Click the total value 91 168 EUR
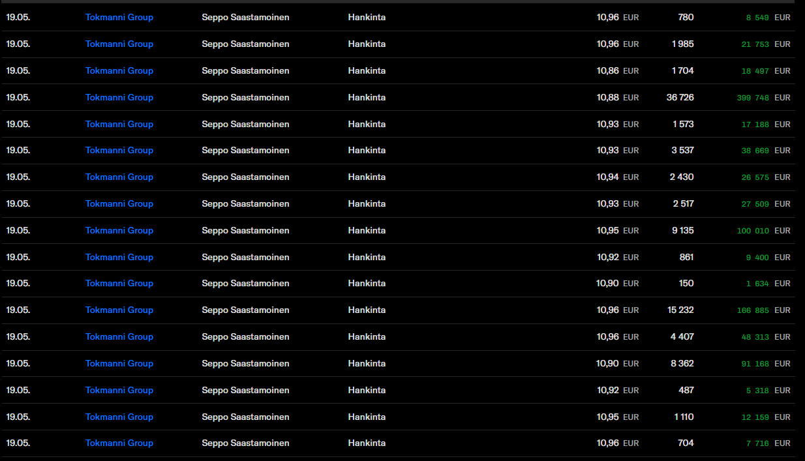 click(766, 363)
